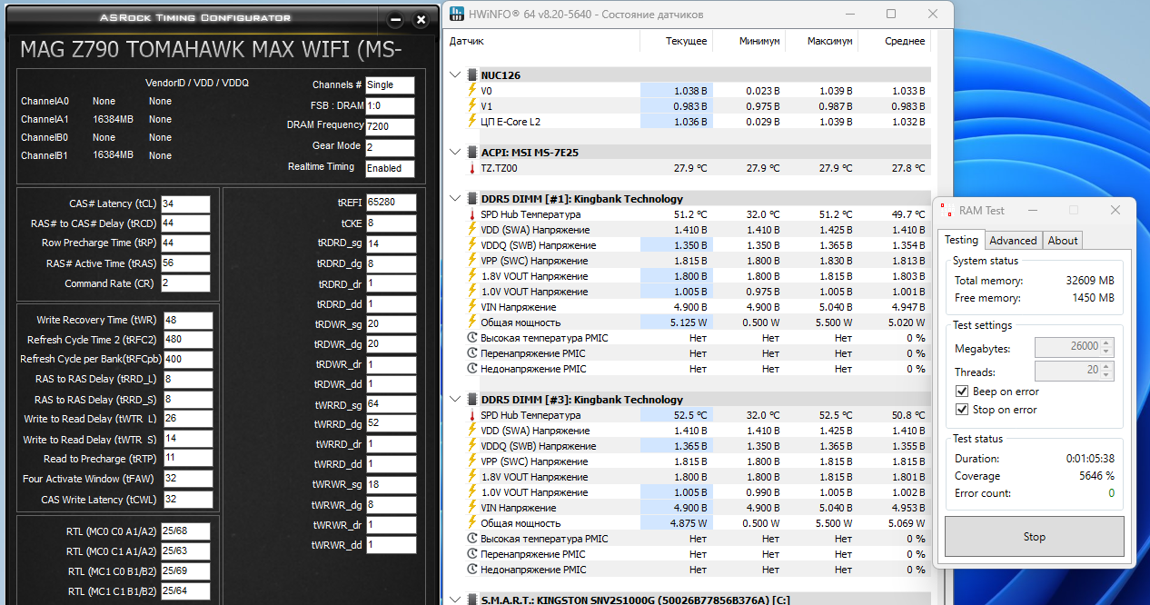The image size is (1150, 605).
Task: Click DIMM #1 Общая мощность lightning icon
Action: tap(472, 322)
